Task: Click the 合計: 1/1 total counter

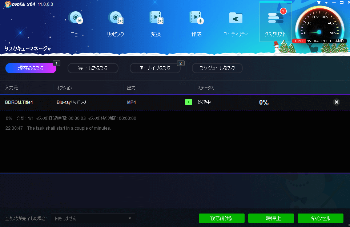Action: click(x=25, y=118)
